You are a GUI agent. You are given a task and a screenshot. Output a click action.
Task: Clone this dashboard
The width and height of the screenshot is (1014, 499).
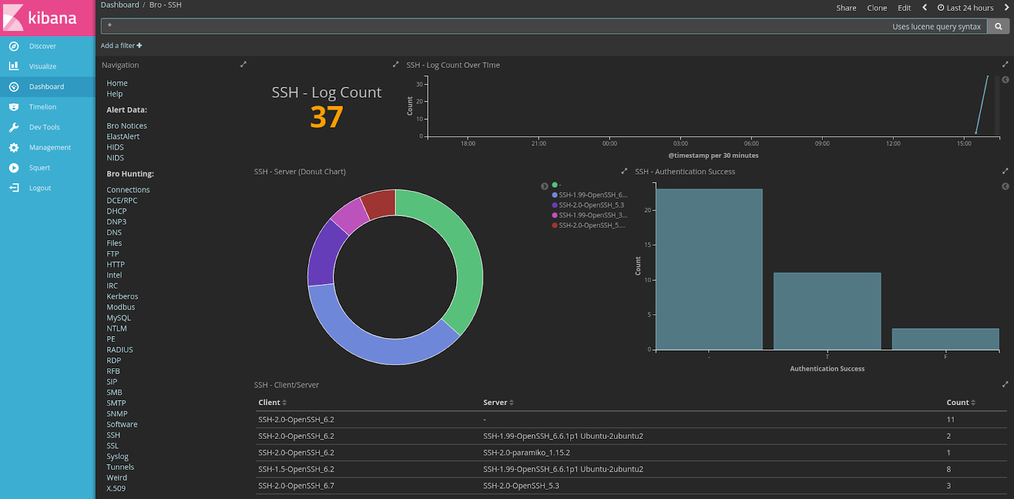[x=877, y=8]
